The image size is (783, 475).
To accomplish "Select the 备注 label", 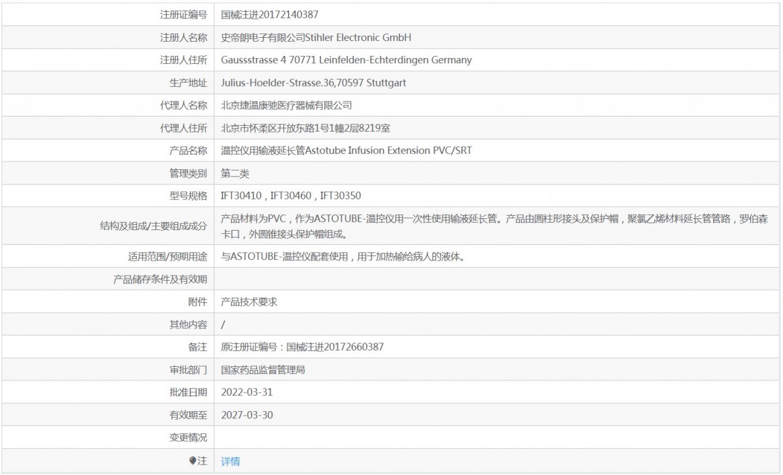I will point(198,347).
